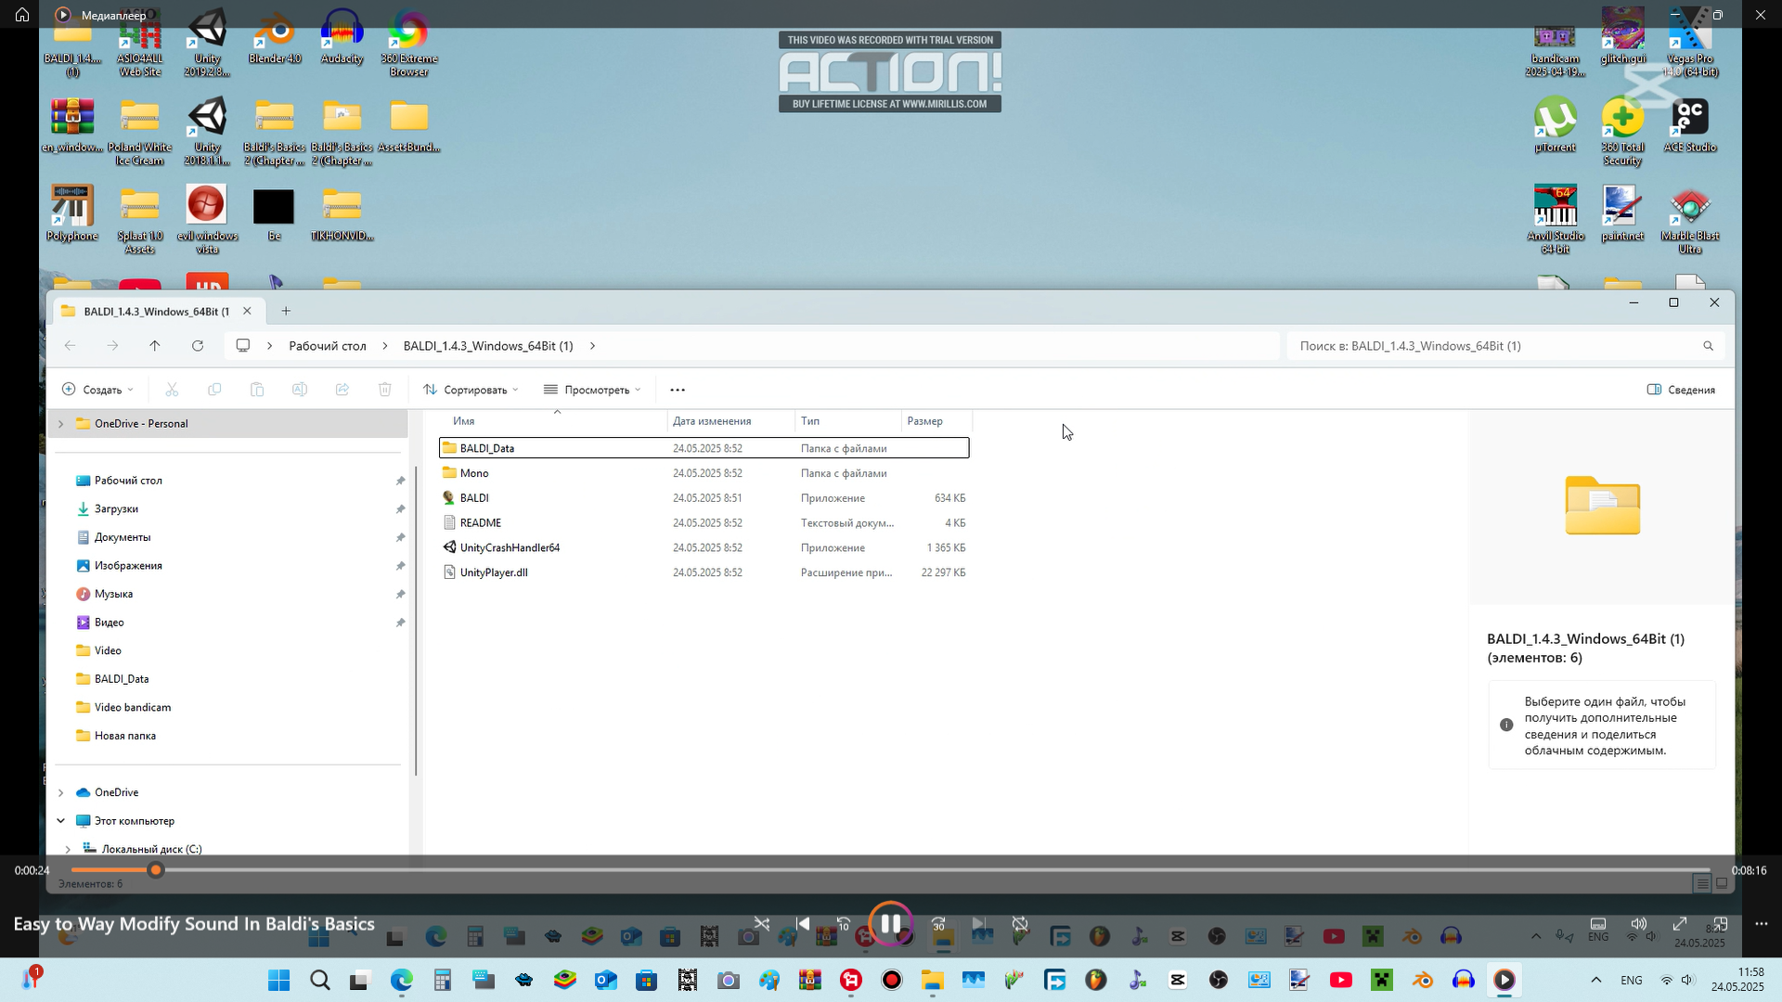The width and height of the screenshot is (1782, 1002).
Task: Open the clock and date panel
Action: tap(1737, 980)
